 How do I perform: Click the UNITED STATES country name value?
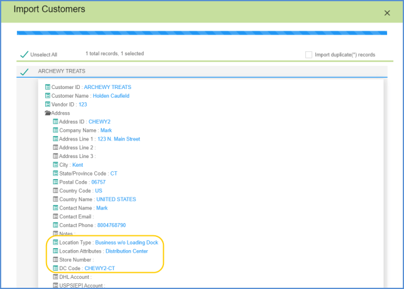[116, 199]
